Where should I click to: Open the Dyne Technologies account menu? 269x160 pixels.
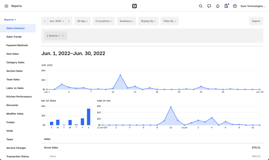251,6
